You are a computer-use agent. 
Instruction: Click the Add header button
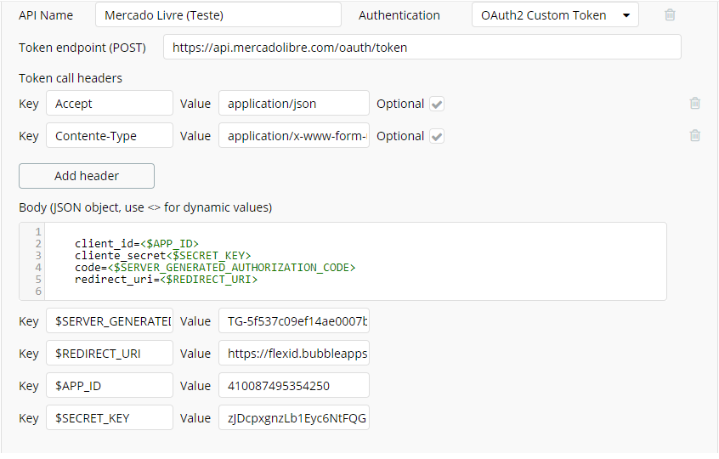(87, 176)
